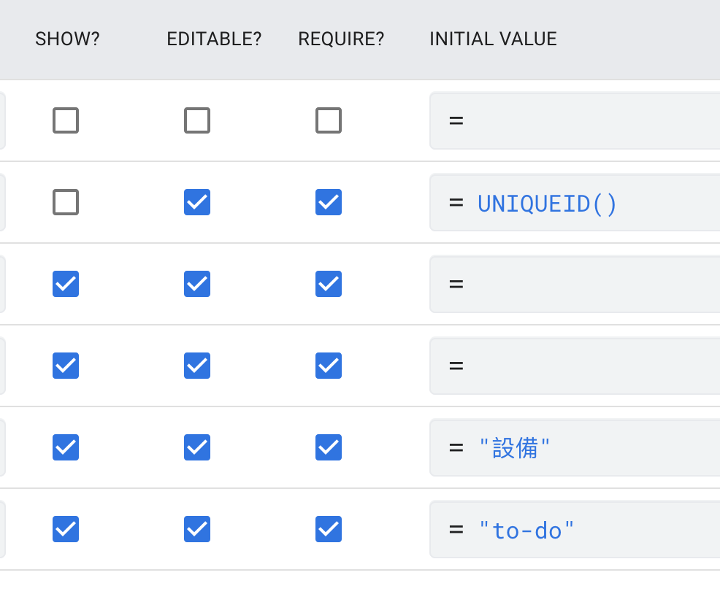Enable SHOW? checkbox in the UNIQUEID() row
The image size is (720, 613).
coord(66,202)
